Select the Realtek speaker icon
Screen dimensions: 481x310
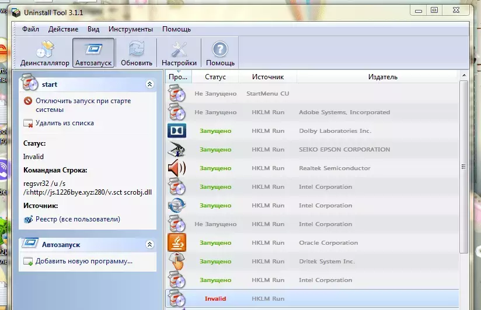177,168
